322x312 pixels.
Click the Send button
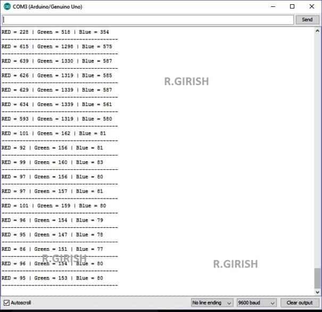307,20
